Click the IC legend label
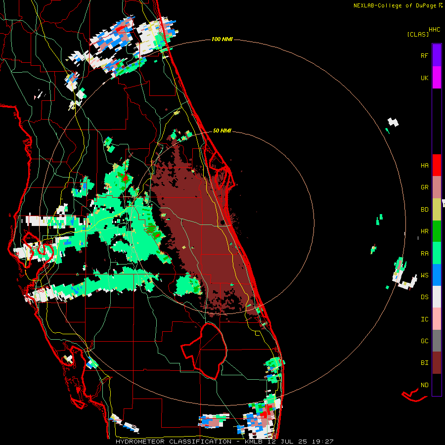The width and height of the screenshot is (445, 445). (x=424, y=319)
